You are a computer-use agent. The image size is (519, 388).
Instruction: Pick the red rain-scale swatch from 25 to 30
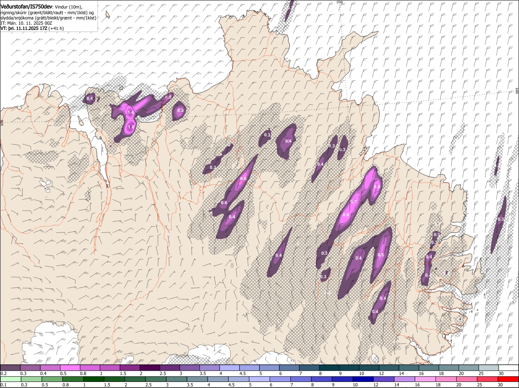tap(488, 379)
